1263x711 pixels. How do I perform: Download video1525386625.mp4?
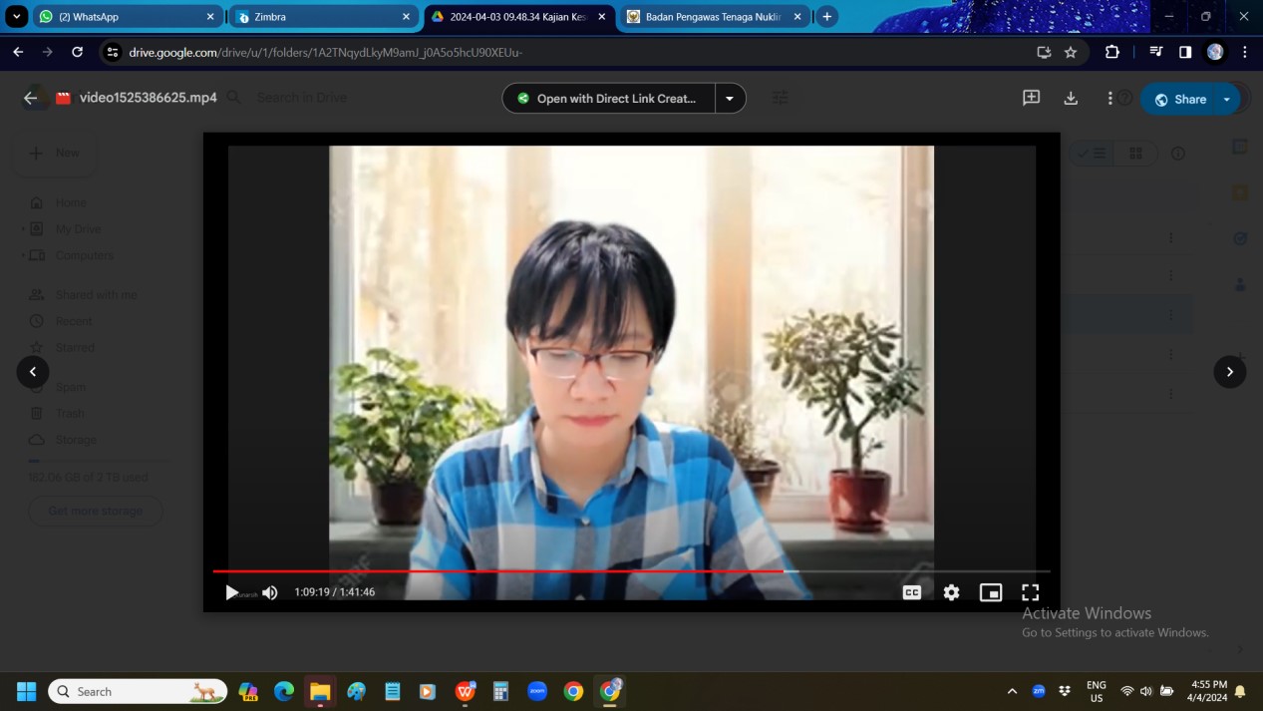[x=1071, y=98]
